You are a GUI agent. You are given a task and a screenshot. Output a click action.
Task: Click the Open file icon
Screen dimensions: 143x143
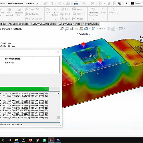coord(59,3)
